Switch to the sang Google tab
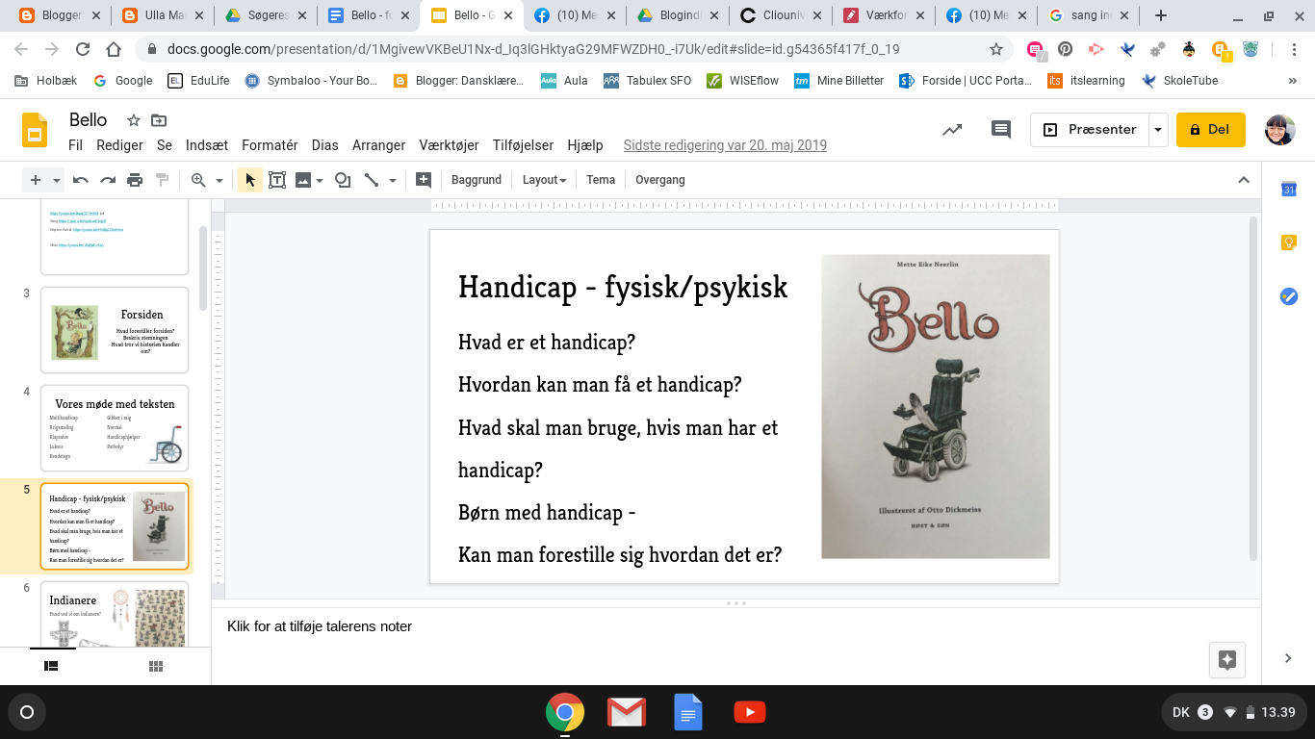Viewport: 1315px width, 739px height. [x=1092, y=15]
